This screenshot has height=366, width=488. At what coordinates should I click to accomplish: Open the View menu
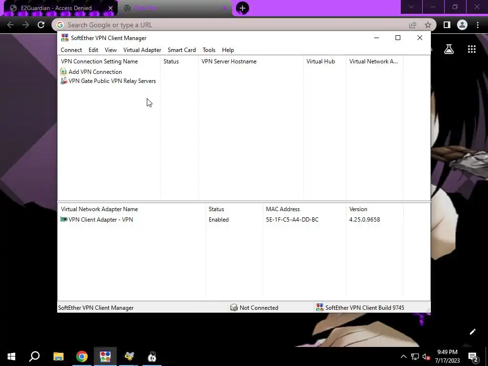(x=111, y=50)
